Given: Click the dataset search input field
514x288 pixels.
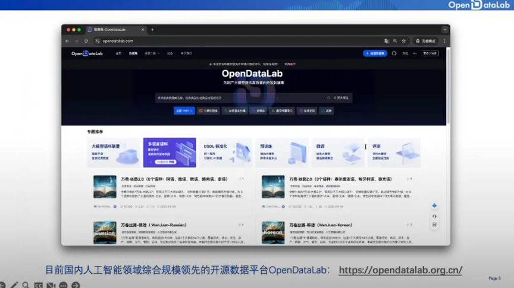Looking at the screenshot, I should click(x=241, y=98).
